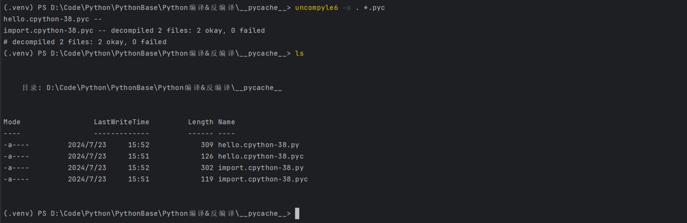This screenshot has width=687, height=223.
Task: Click '# decompiled 2 files' summary line
Action: coord(85,42)
